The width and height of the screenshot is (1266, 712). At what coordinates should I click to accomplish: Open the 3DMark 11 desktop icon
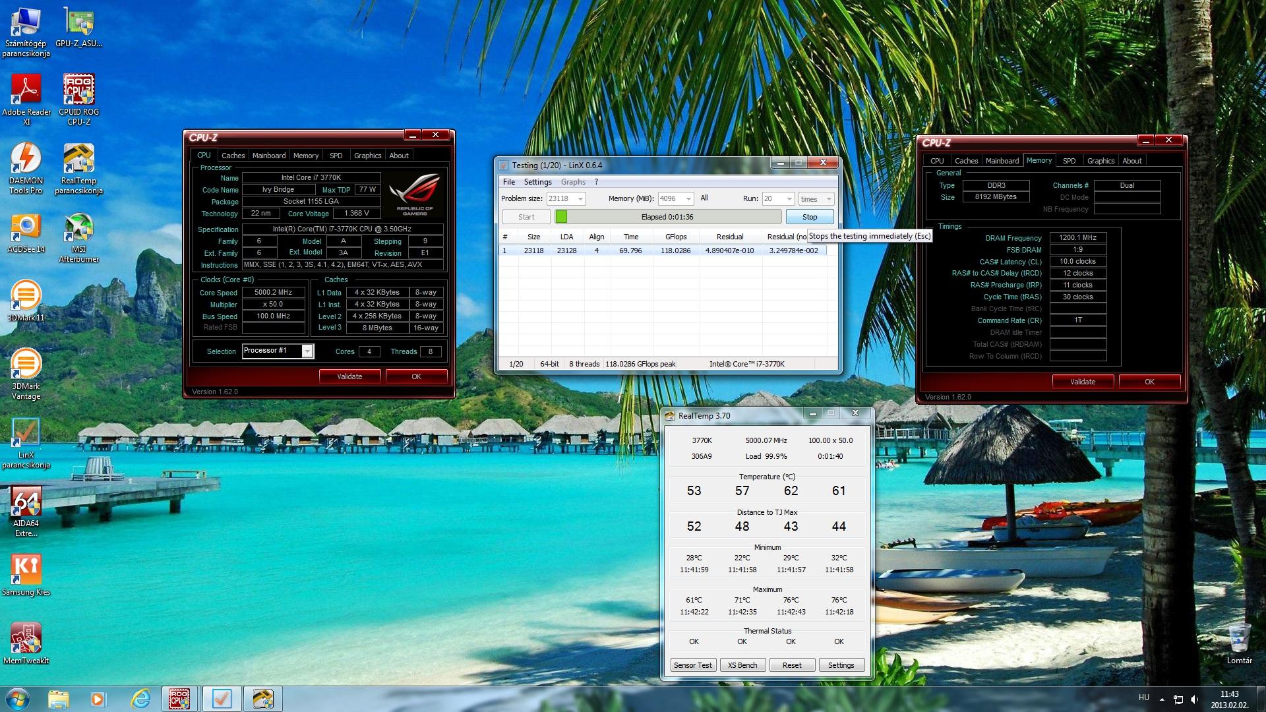[26, 301]
